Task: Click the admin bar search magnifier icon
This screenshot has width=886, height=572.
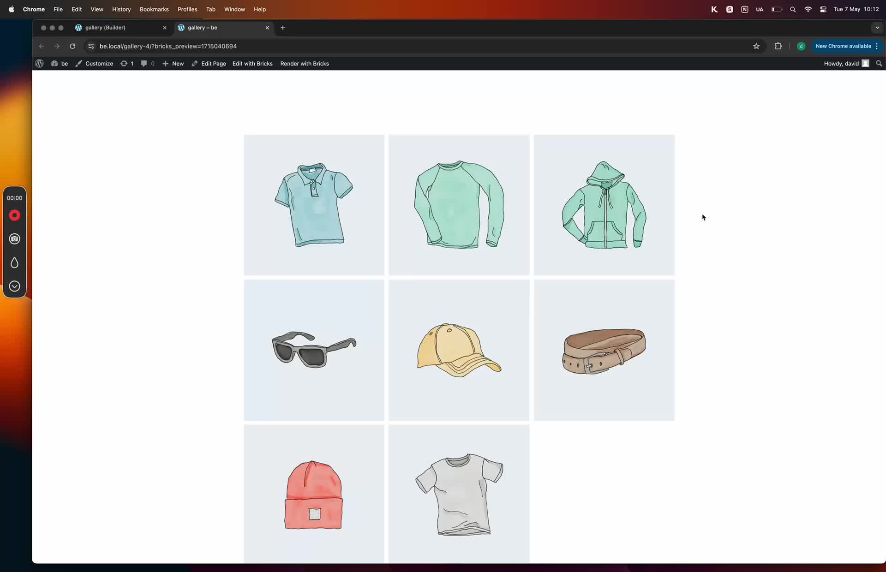Action: (879, 64)
